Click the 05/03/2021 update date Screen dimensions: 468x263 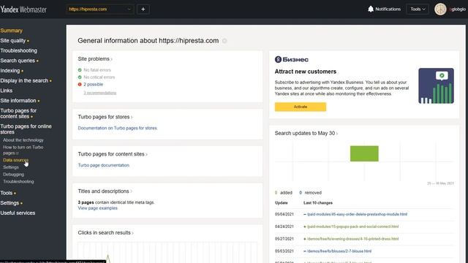(284, 251)
